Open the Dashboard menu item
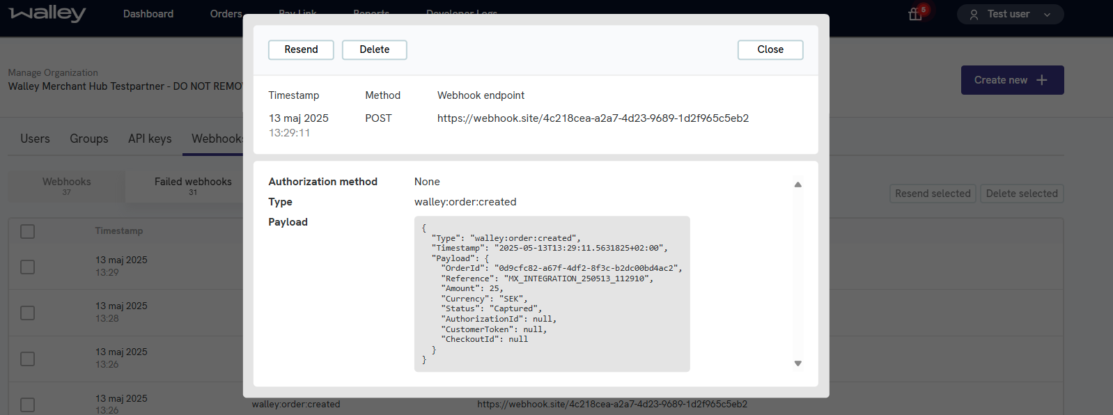Viewport: 1113px width, 415px height. pyautogui.click(x=148, y=14)
